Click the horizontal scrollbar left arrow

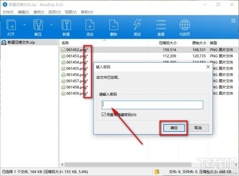tap(62, 165)
